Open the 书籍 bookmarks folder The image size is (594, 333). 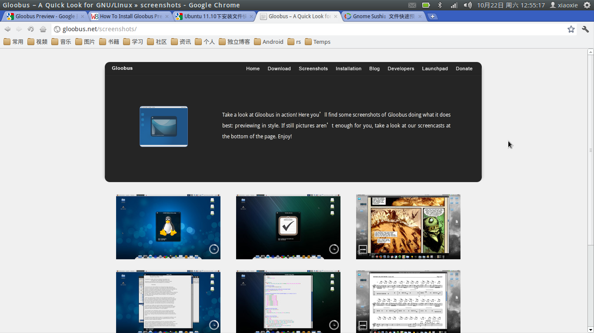[109, 42]
